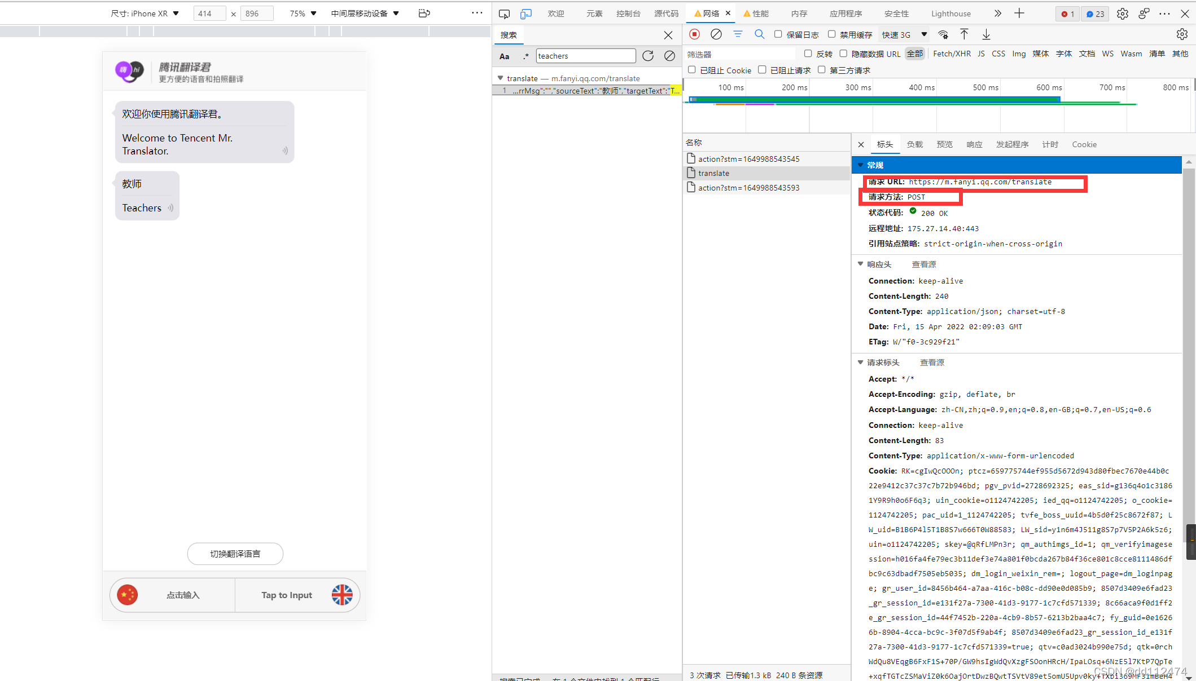Play audio for Teachers translation
The width and height of the screenshot is (1196, 681).
pos(170,208)
